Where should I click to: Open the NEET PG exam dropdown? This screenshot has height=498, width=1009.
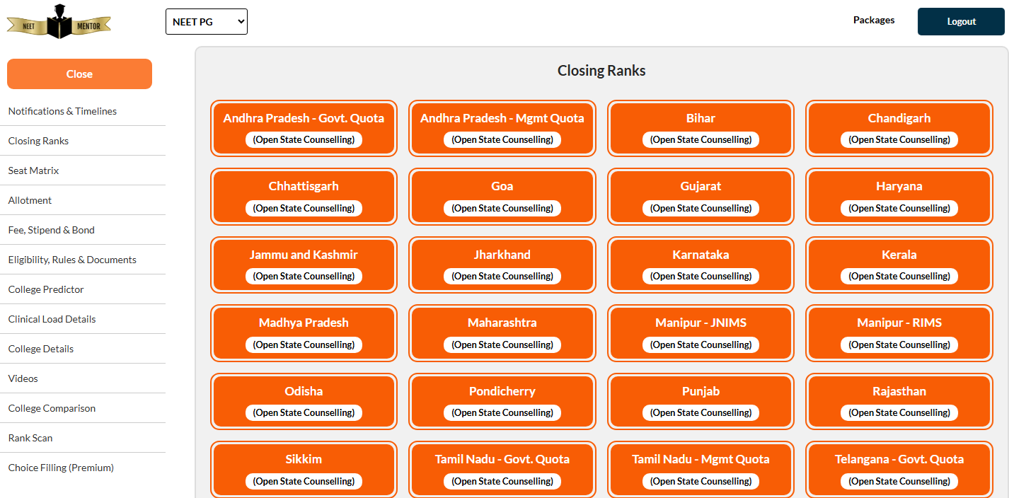[x=207, y=21]
